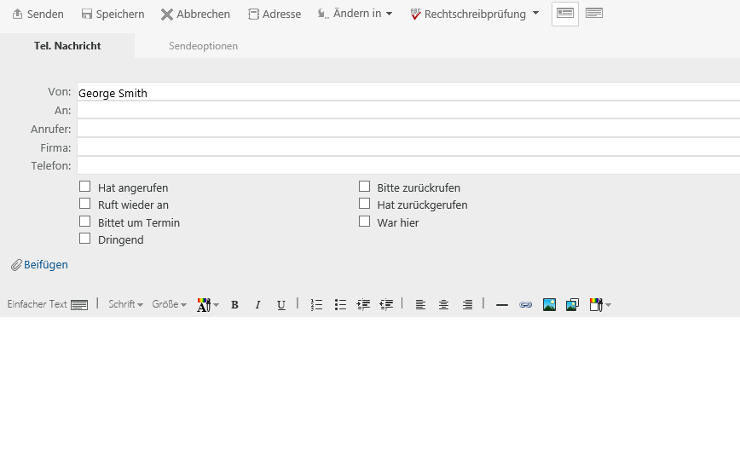Select the full text view icon
740x461 pixels.
pyautogui.click(x=594, y=14)
